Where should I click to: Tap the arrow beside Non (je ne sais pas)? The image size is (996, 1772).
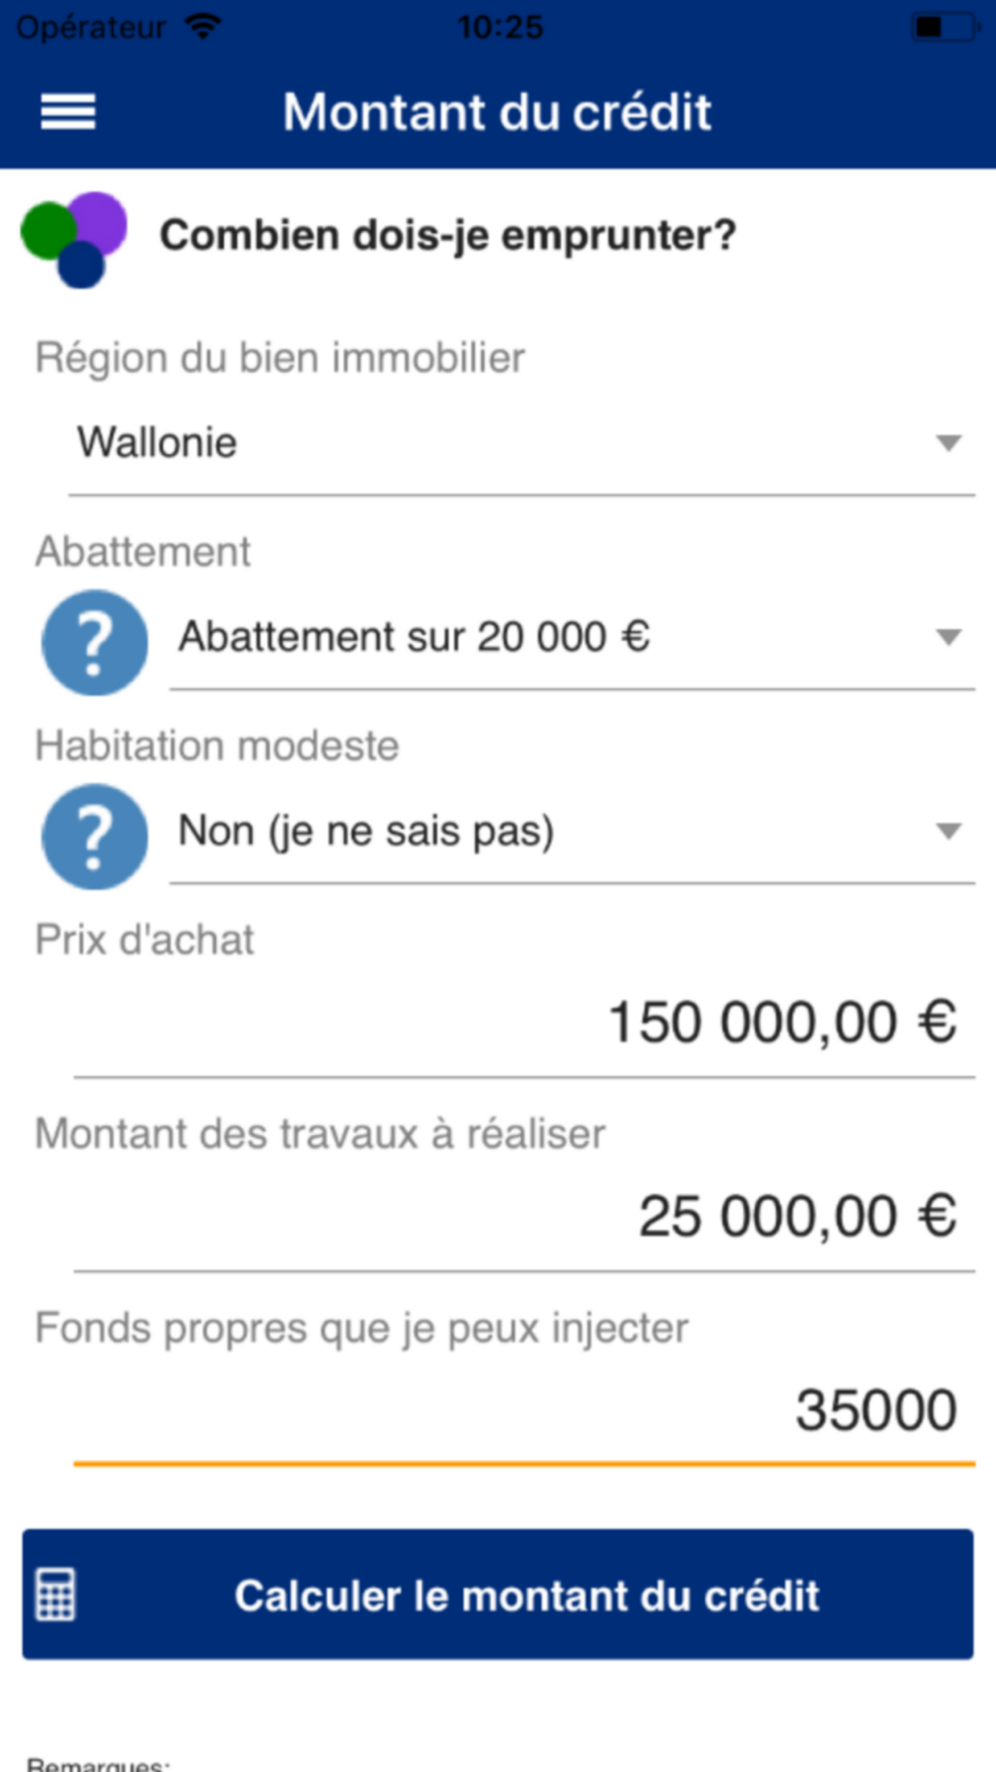(x=949, y=831)
